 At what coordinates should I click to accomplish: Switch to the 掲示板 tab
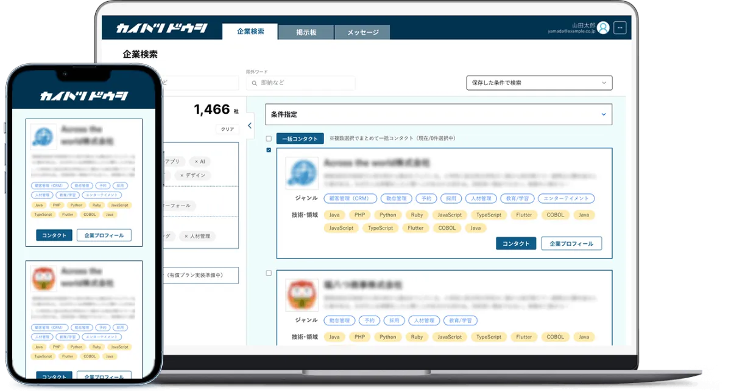coord(306,32)
